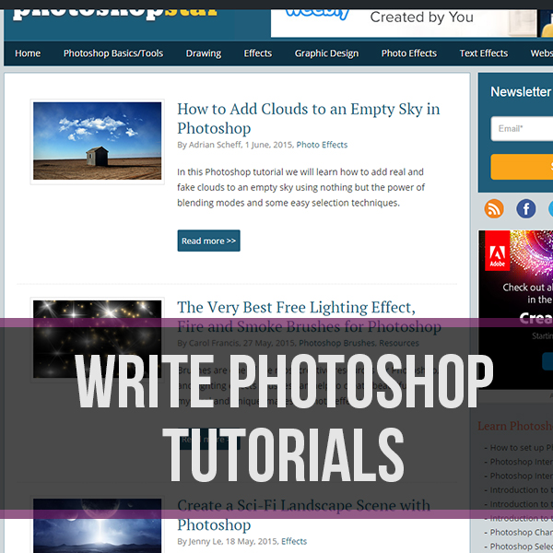553x553 pixels.
Task: Click byline By Jenny Le, 18 May, 2015
Action: point(228,541)
